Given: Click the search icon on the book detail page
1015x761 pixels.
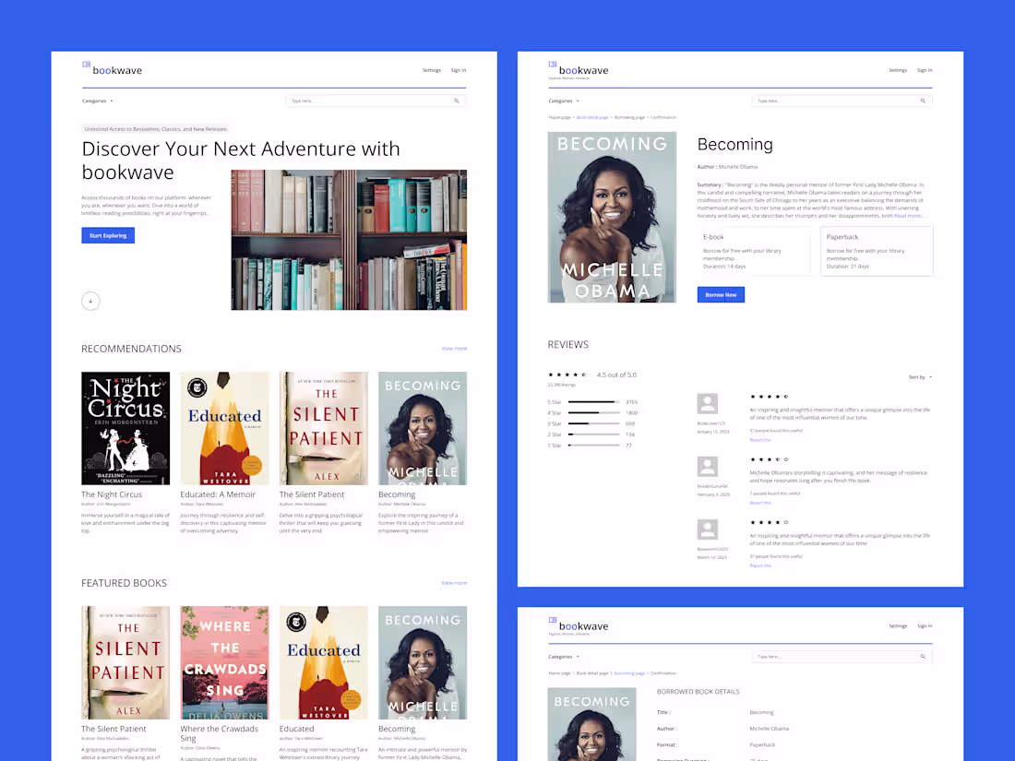Looking at the screenshot, I should [x=923, y=101].
